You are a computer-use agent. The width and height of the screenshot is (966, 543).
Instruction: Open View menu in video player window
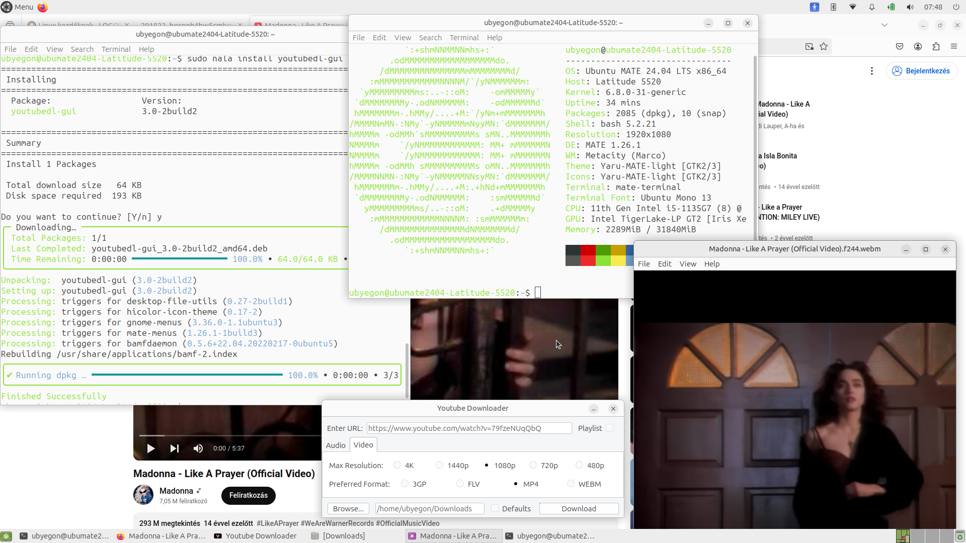pyautogui.click(x=688, y=264)
